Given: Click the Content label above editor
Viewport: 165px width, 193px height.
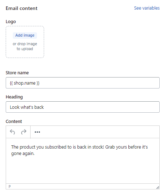Looking at the screenshot, I should (x=14, y=121).
